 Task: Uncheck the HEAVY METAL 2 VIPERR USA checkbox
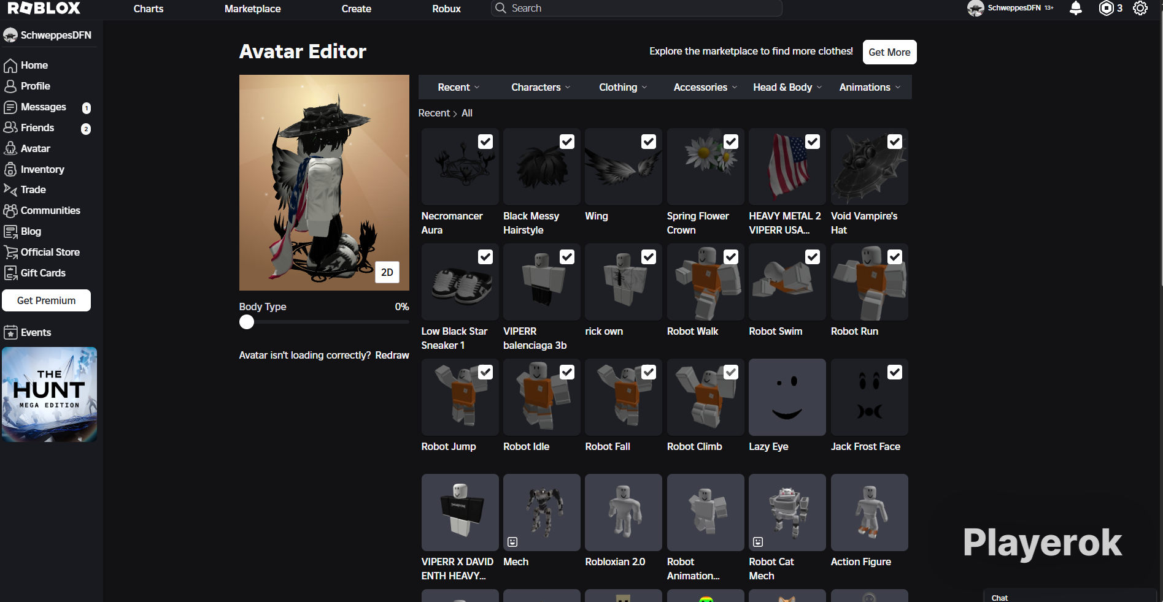pyautogui.click(x=813, y=142)
